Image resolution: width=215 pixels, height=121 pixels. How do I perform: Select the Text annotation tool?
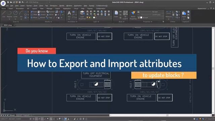click(x=69, y=14)
